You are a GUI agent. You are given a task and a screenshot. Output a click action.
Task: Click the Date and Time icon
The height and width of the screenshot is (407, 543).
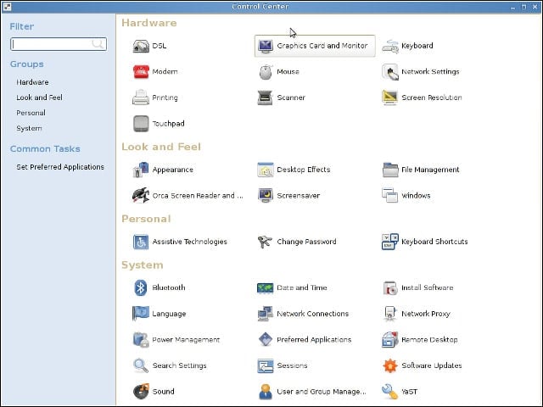(x=266, y=287)
